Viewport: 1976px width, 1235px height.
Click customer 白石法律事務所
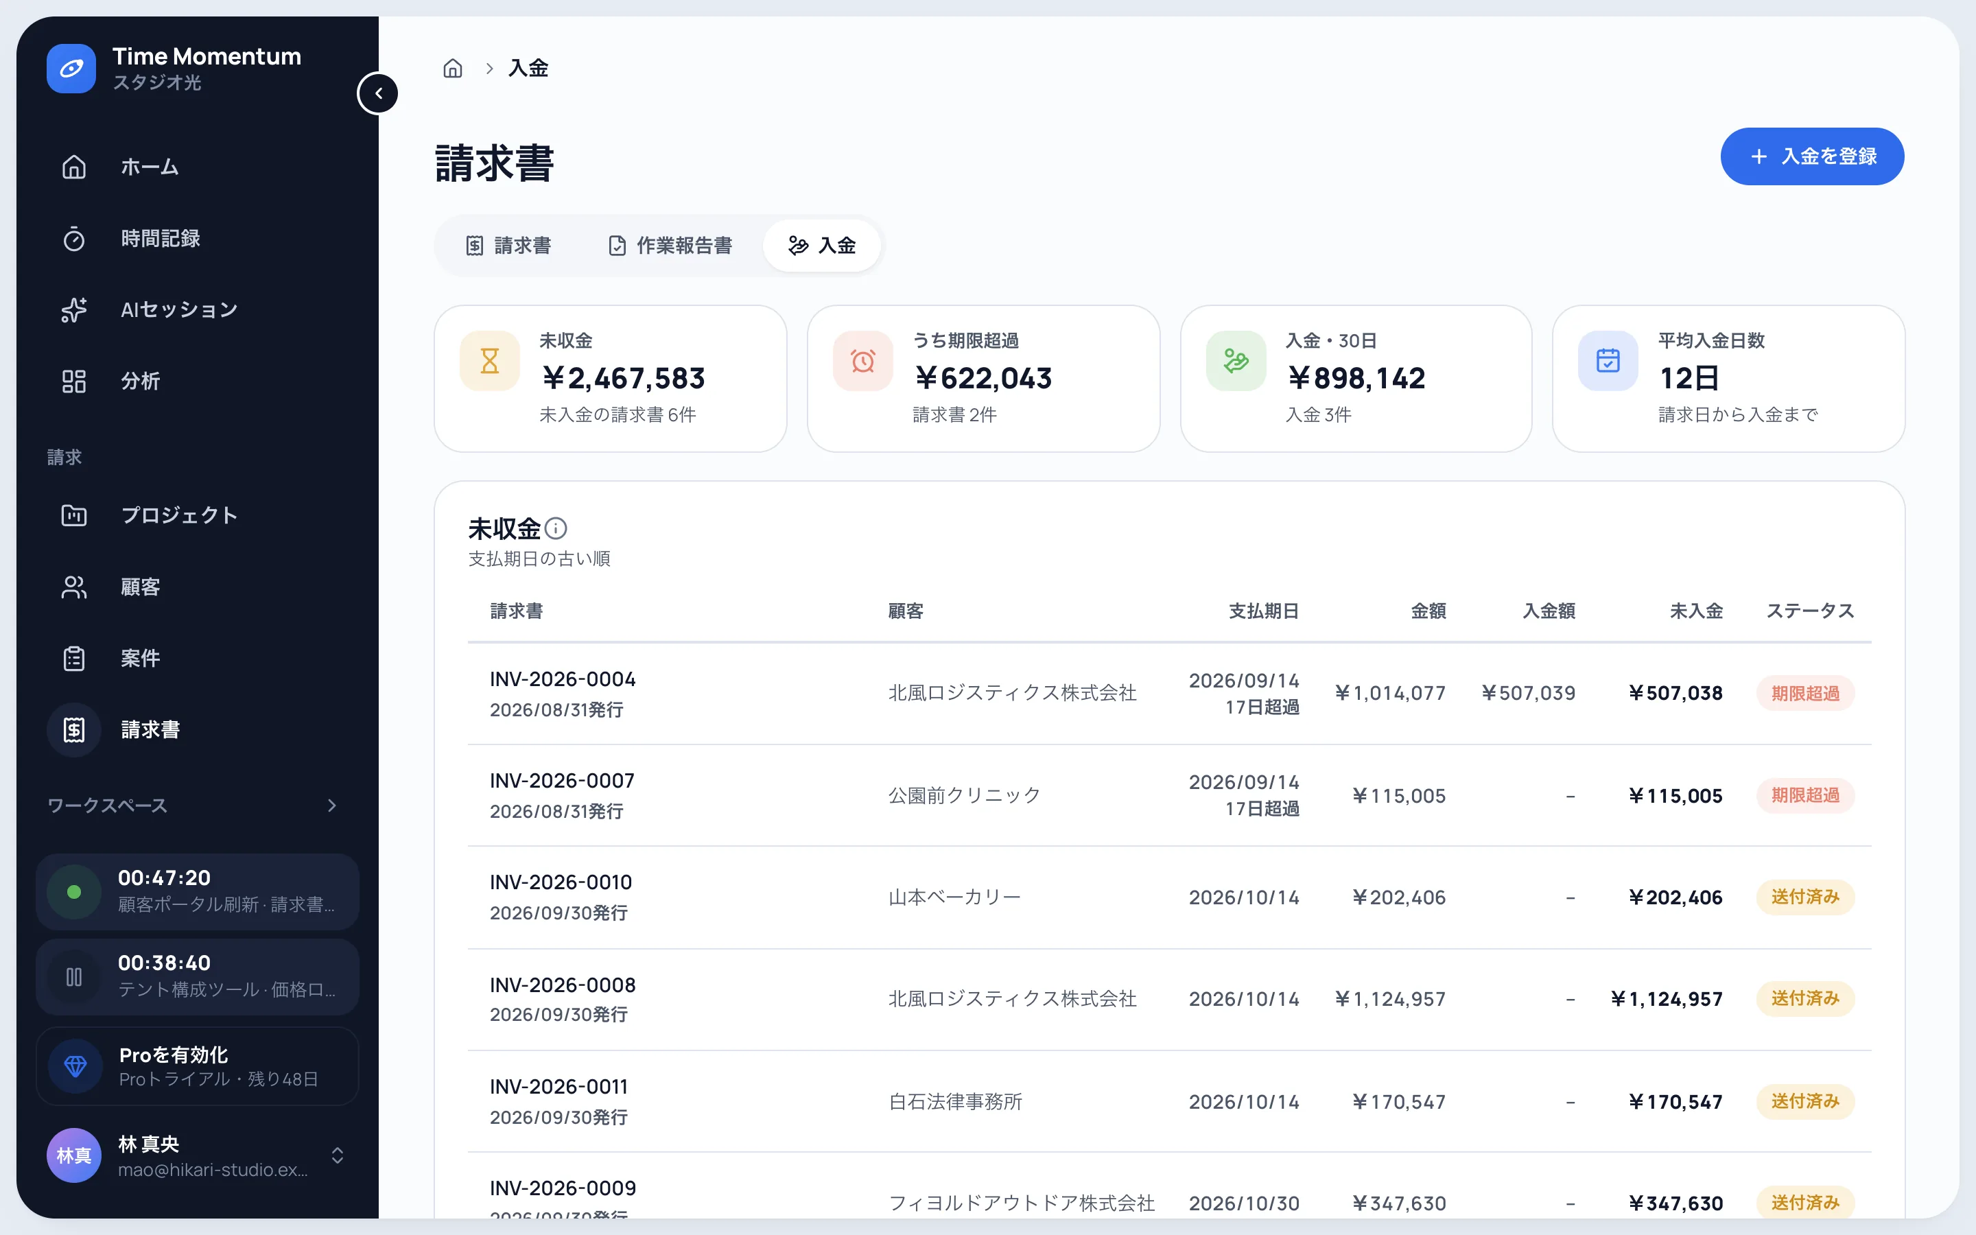point(955,1102)
